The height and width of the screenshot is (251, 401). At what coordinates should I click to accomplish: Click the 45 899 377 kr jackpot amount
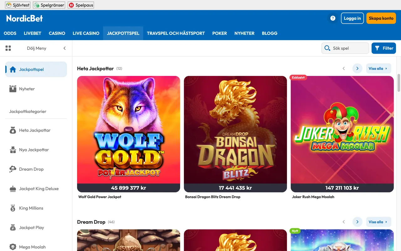click(128, 188)
